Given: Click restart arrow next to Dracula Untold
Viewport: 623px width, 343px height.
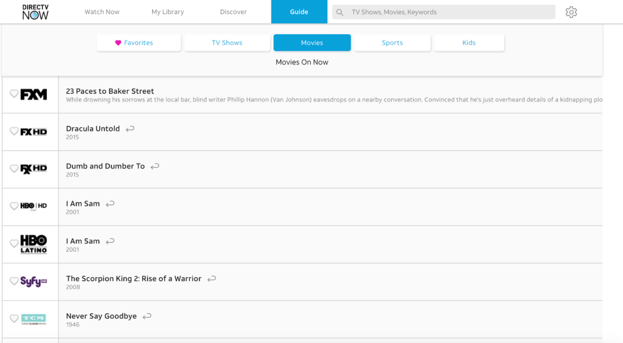Looking at the screenshot, I should coord(130,129).
